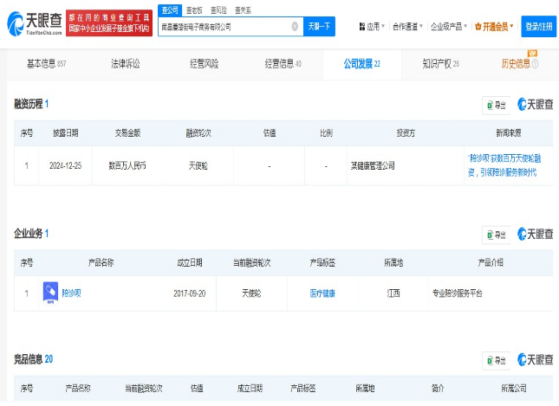Viewport: 559px width, 406px height.
Task: Click the 融资历程 section heading
Action: 29,104
